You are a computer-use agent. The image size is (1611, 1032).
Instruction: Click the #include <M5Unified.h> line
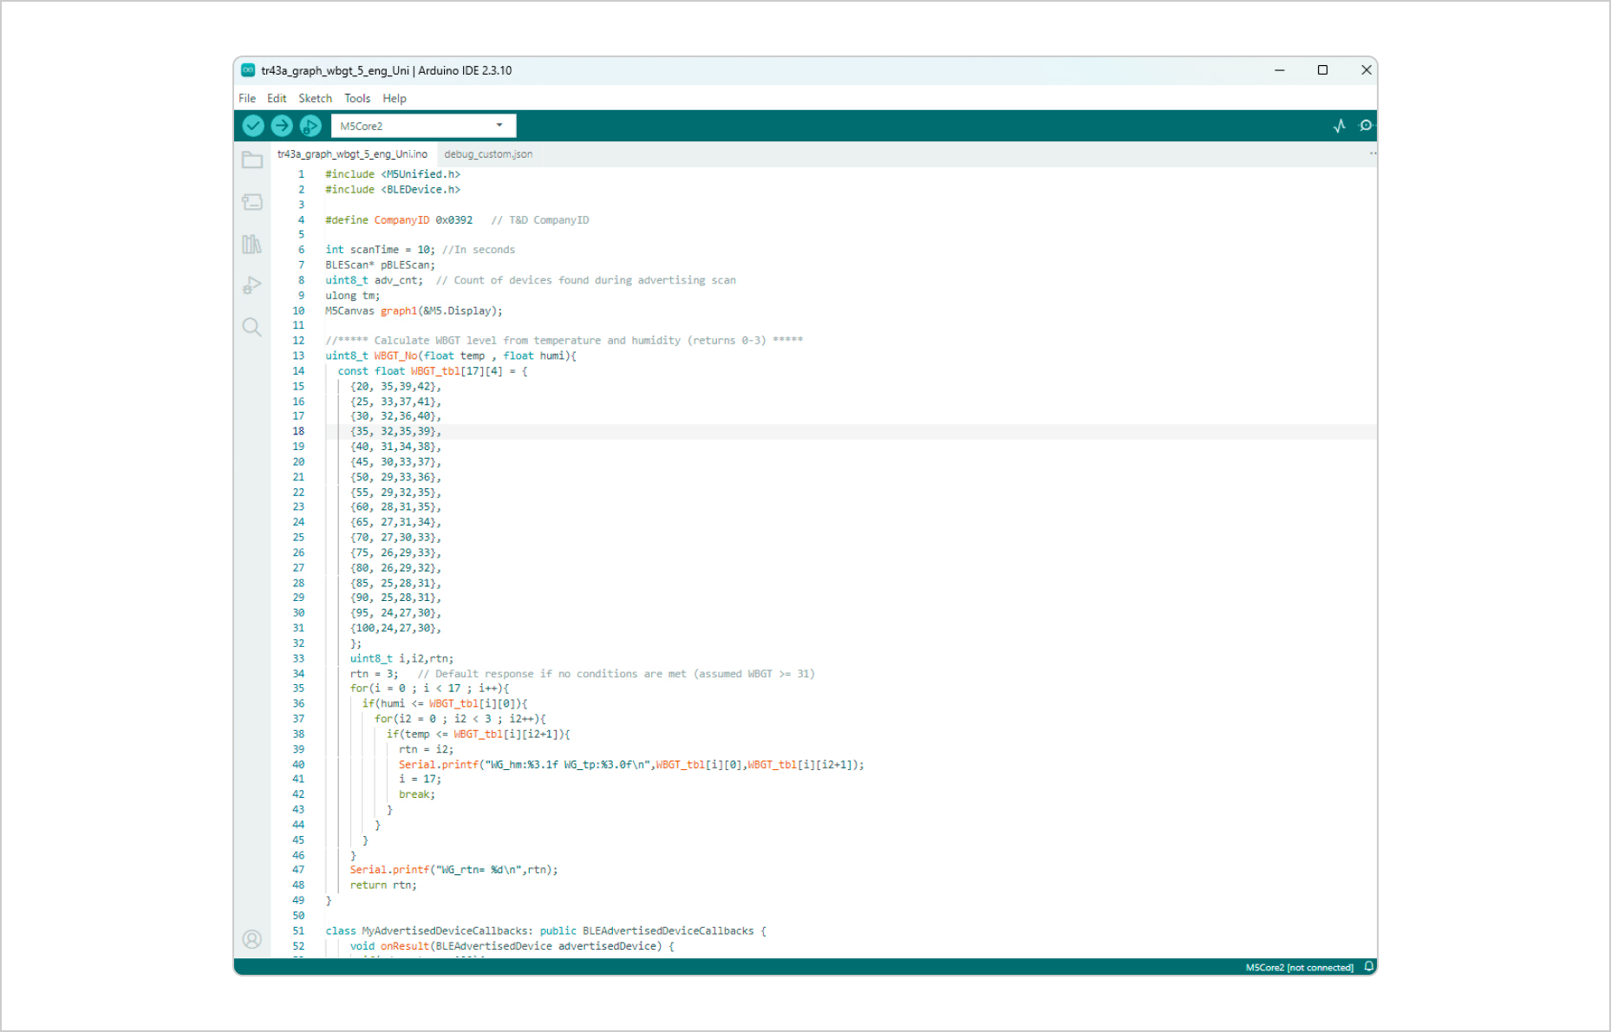[393, 174]
